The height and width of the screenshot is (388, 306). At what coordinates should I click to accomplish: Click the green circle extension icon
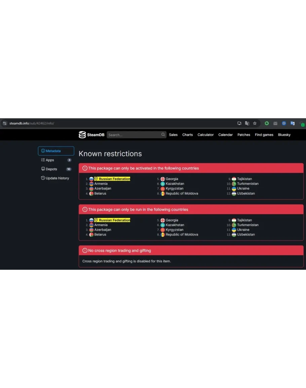(267, 123)
